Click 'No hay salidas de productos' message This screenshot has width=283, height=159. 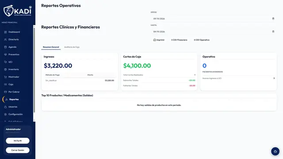coord(159,105)
